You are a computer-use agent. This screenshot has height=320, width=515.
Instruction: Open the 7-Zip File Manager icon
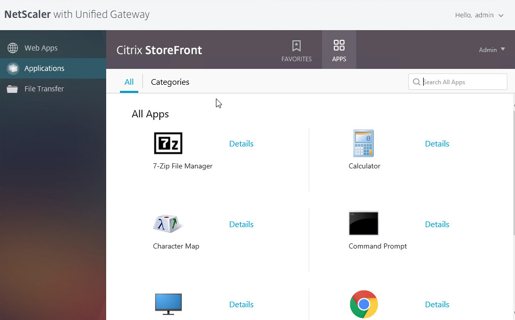pyautogui.click(x=168, y=143)
